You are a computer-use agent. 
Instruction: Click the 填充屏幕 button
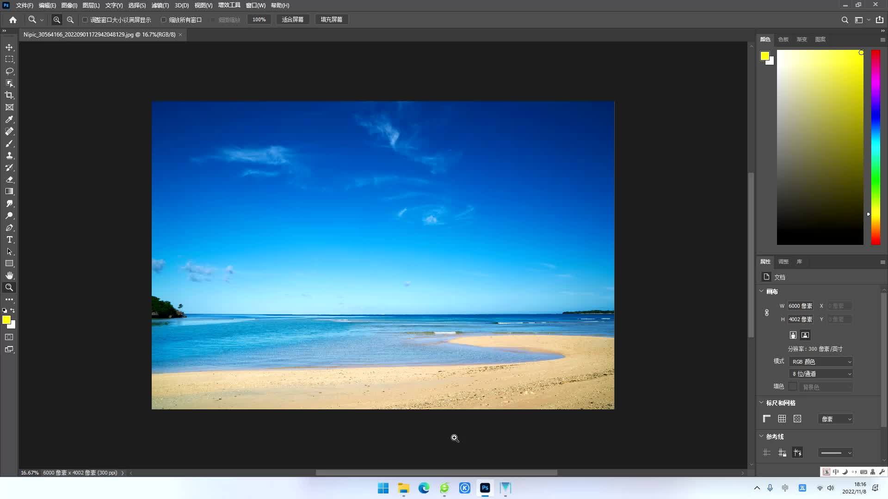pos(331,19)
